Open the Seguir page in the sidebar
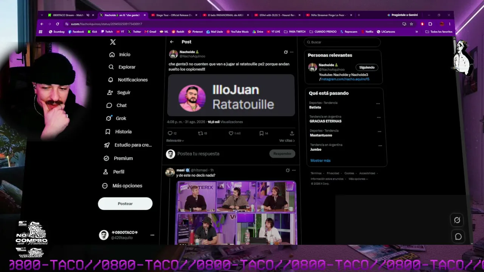Viewport: 484px width, 272px height. [x=119, y=93]
